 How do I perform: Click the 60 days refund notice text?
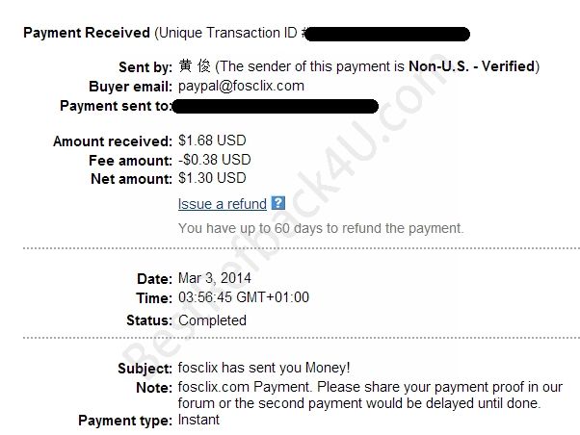[320, 228]
